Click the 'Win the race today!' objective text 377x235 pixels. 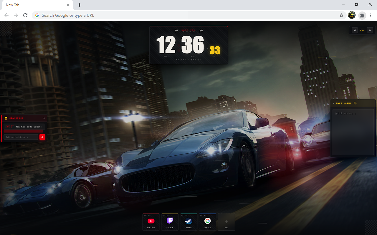tap(29, 127)
